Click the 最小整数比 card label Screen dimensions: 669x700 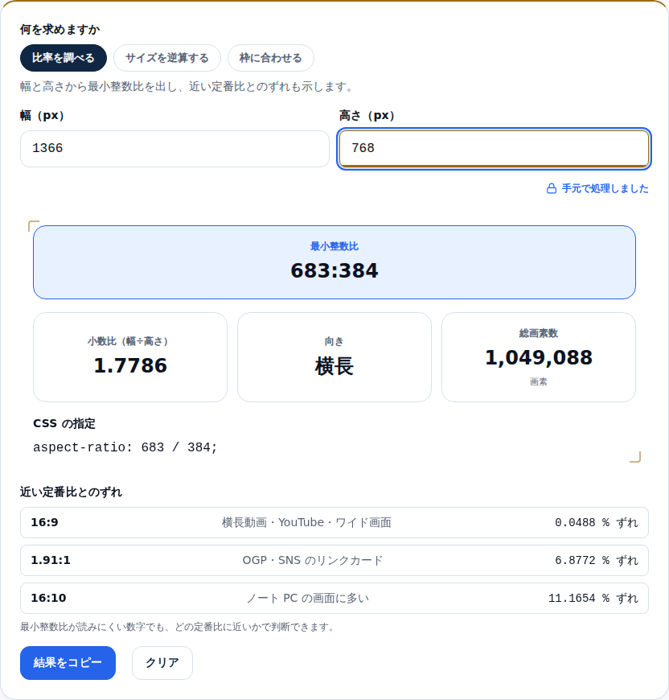[334, 246]
